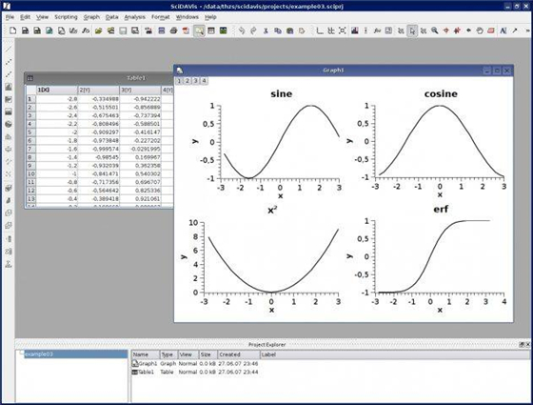Open the Analysis menu
Viewport: 533px width, 405px height.
pos(134,17)
